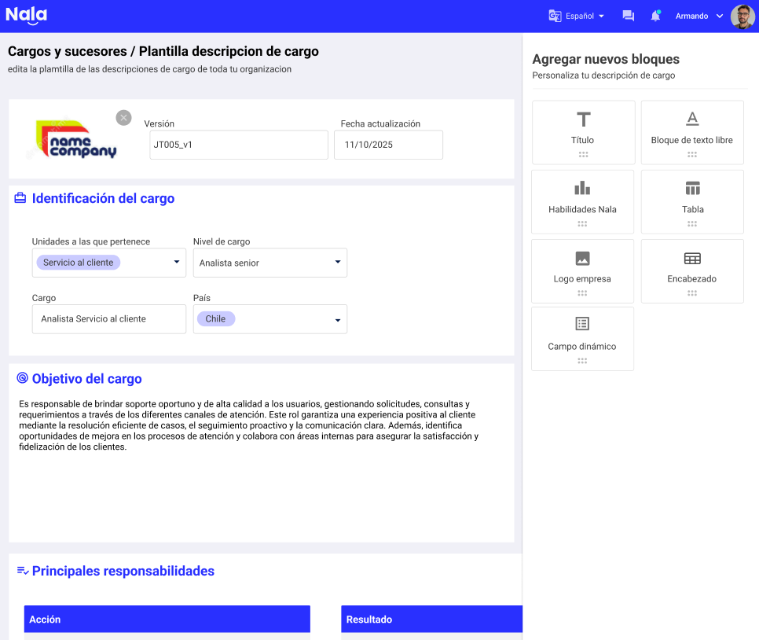The height and width of the screenshot is (640, 759).
Task: Remove the company logo image
Action: tap(123, 118)
